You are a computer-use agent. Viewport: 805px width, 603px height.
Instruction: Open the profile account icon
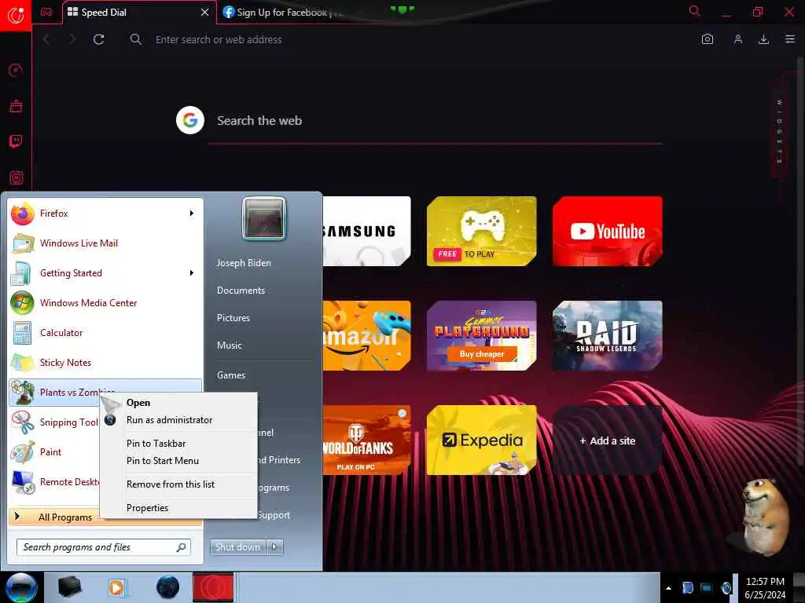click(x=737, y=39)
